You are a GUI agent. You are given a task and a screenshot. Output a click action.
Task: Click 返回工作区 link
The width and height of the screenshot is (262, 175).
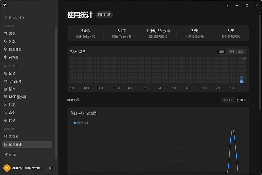click(17, 17)
